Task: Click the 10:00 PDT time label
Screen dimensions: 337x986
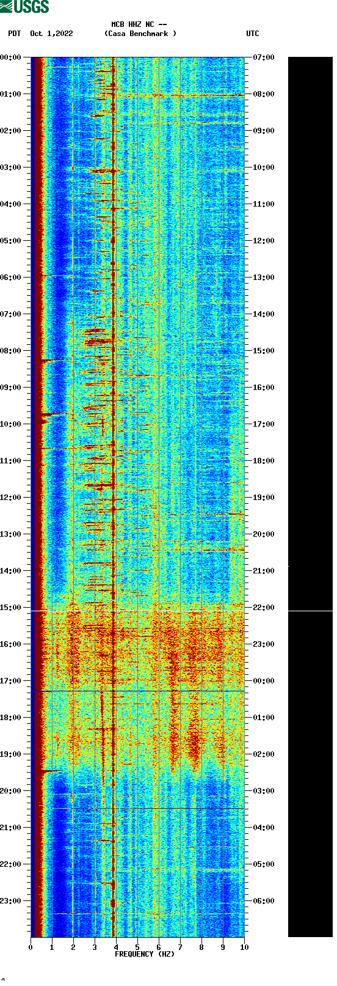Action: pos(11,424)
